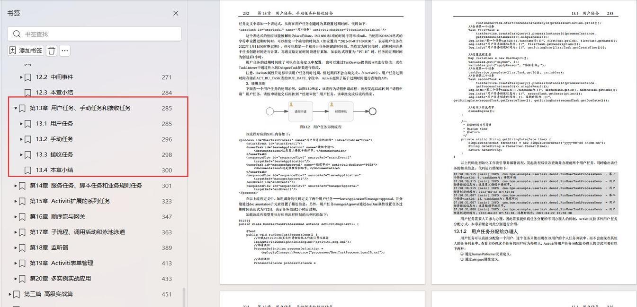This screenshot has height=307, width=637.
Task: Go to 第三篇 高级实战篇
Action: pos(48,294)
